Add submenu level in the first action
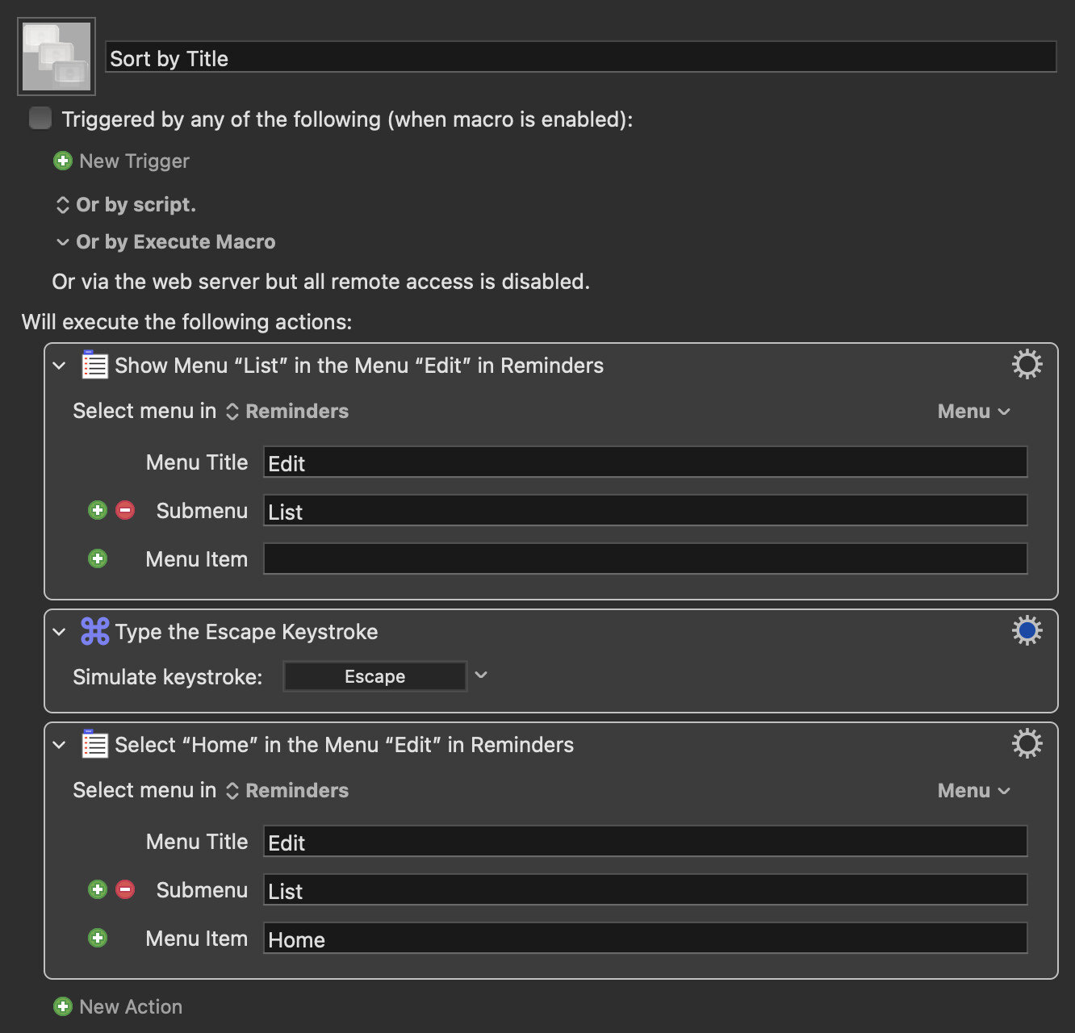The height and width of the screenshot is (1033, 1075). [98, 510]
